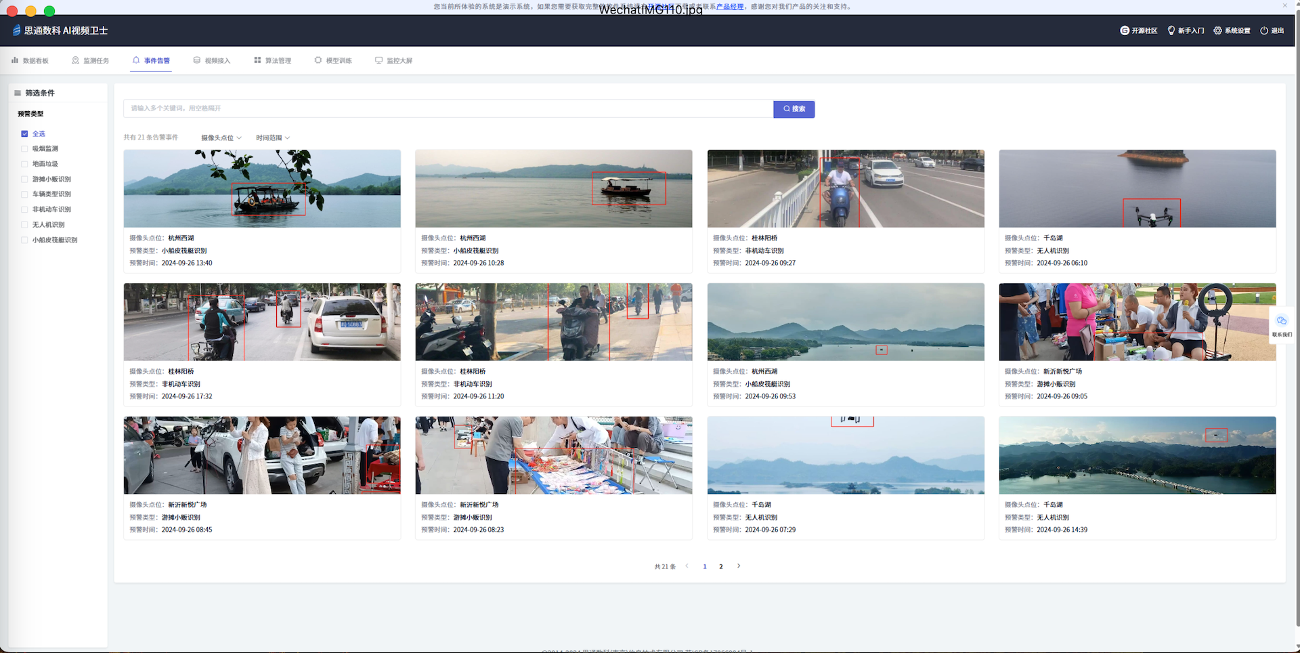Open the 千岛湖 drone image from 07:29
Viewport: 1300px width, 653px height.
pyautogui.click(x=846, y=455)
